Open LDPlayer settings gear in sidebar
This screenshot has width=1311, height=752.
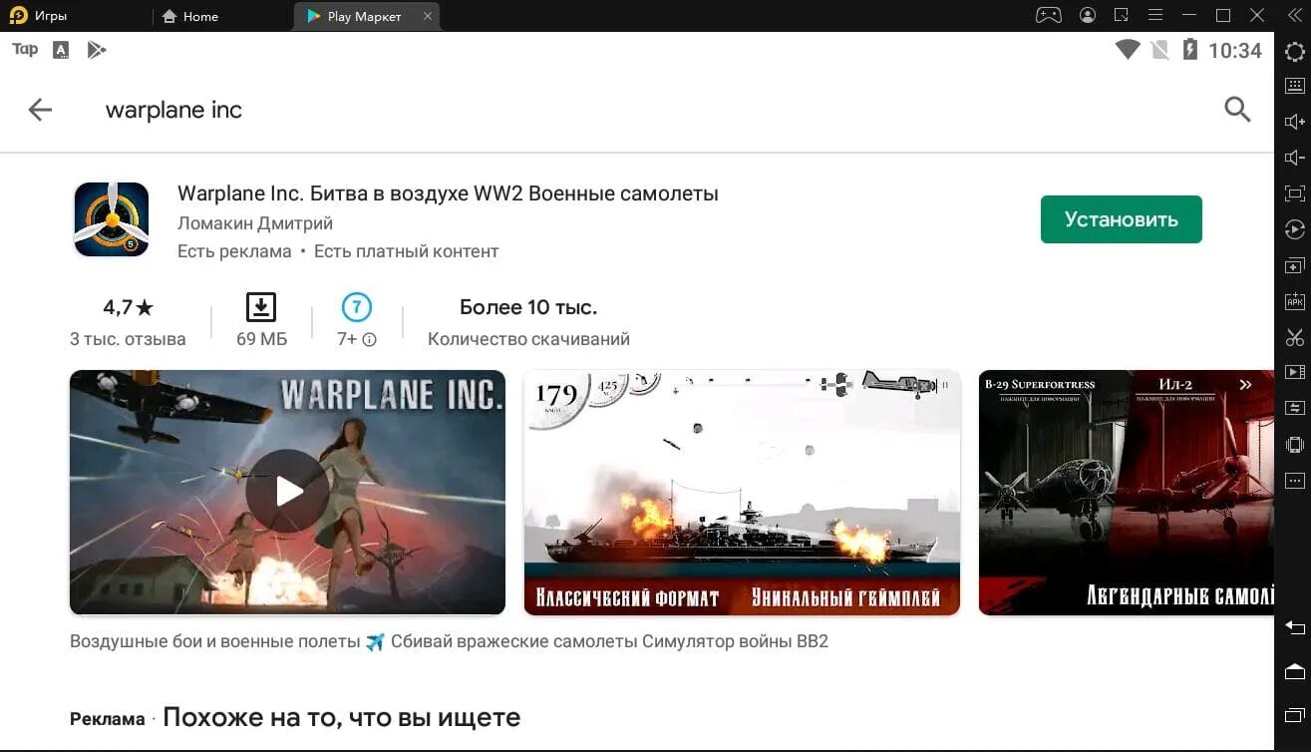tap(1294, 52)
